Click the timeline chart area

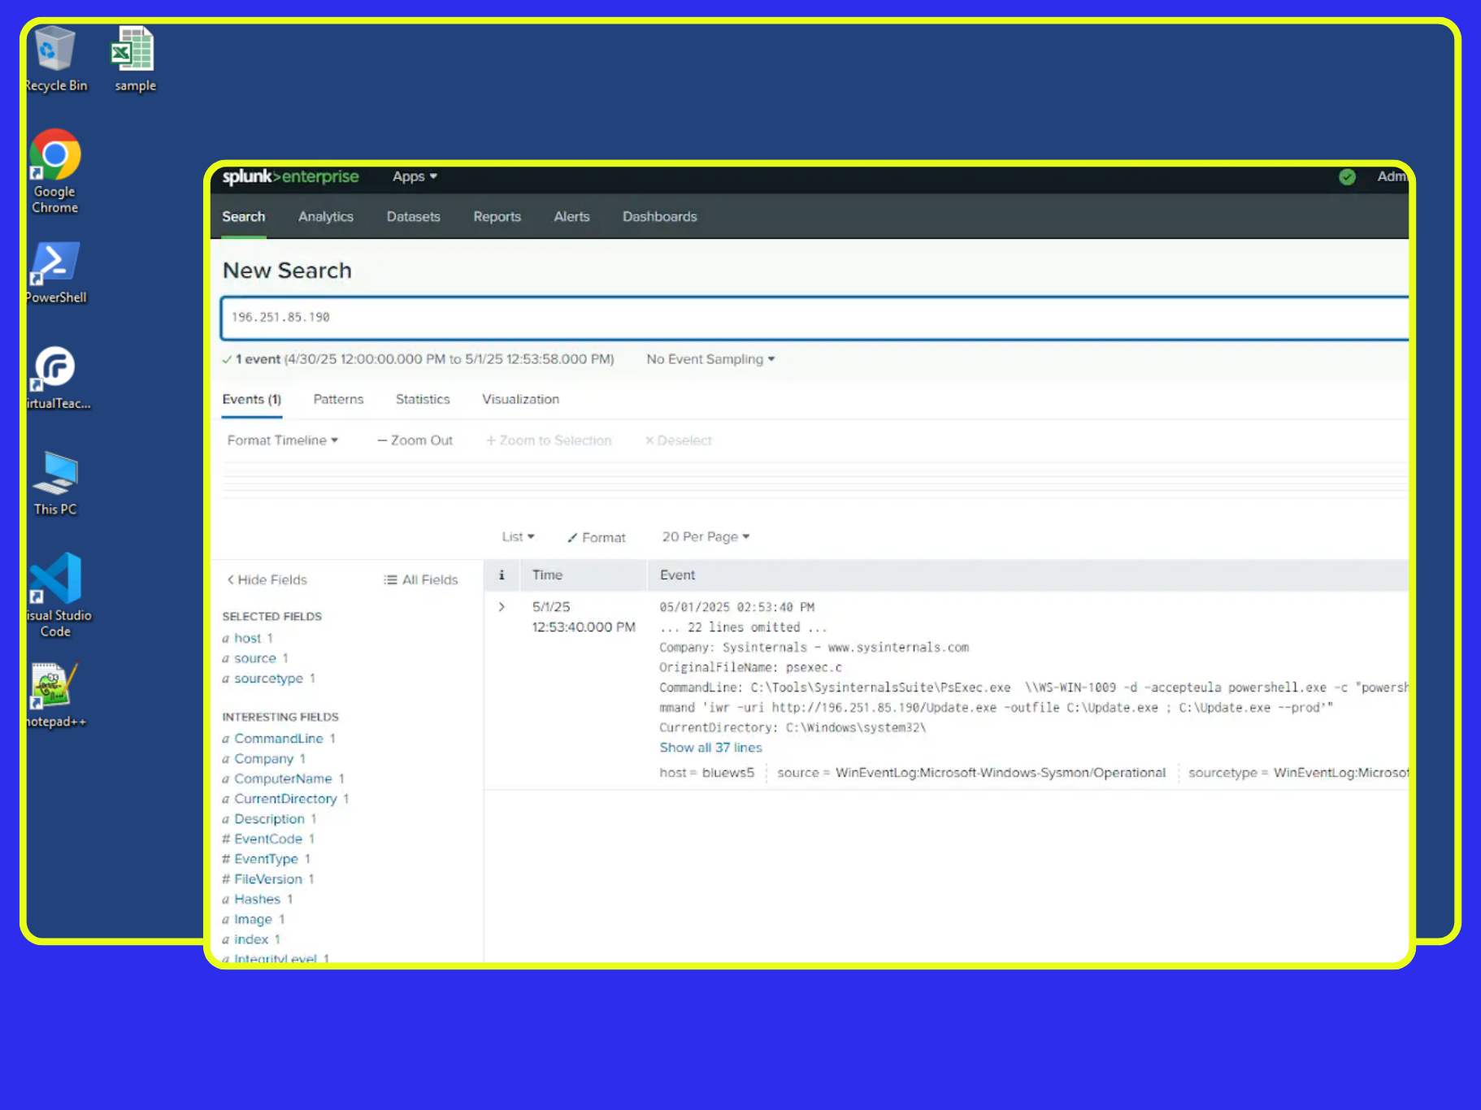(x=814, y=480)
